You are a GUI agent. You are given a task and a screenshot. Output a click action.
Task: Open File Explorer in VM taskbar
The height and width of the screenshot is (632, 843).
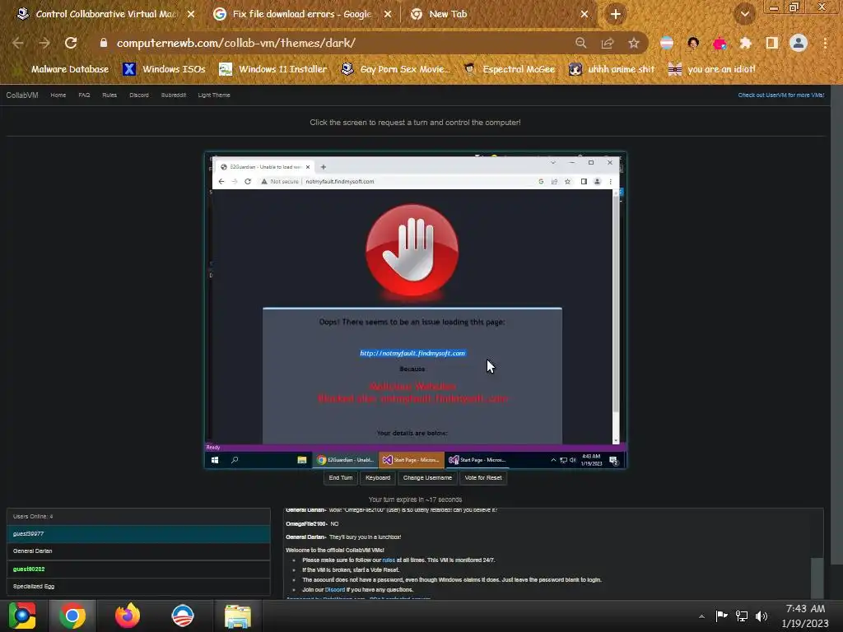301,460
